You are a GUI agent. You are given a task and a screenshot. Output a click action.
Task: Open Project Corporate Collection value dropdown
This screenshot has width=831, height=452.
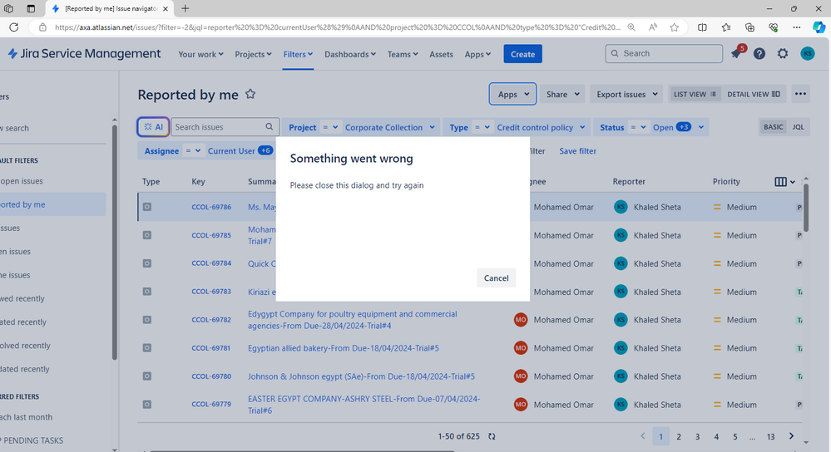click(x=389, y=128)
